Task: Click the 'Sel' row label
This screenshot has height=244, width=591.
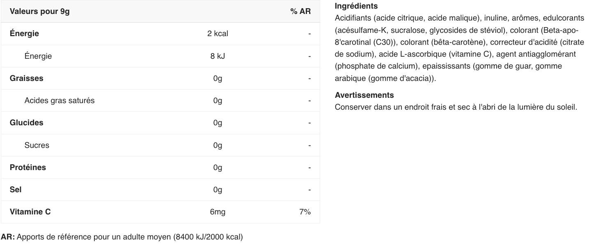Action: (16, 189)
